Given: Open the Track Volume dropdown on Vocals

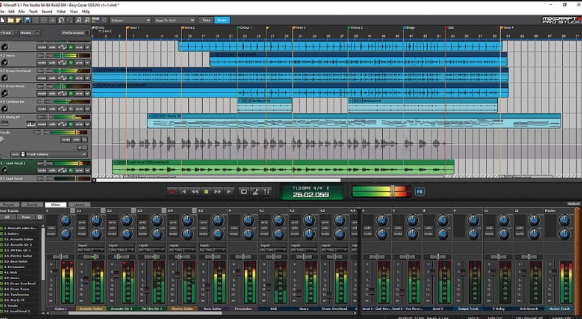Looking at the screenshot, I should [x=56, y=154].
